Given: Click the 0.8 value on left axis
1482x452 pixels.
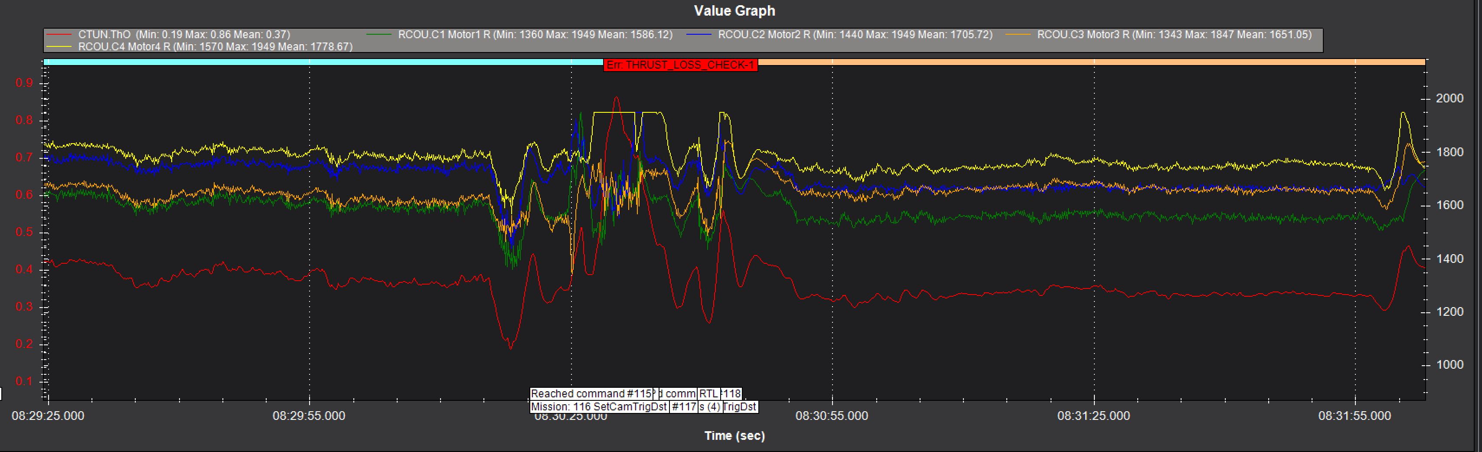Looking at the screenshot, I should pos(24,120).
